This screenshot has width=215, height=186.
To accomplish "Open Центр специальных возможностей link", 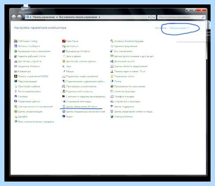I will pyautogui.click(x=85, y=112).
